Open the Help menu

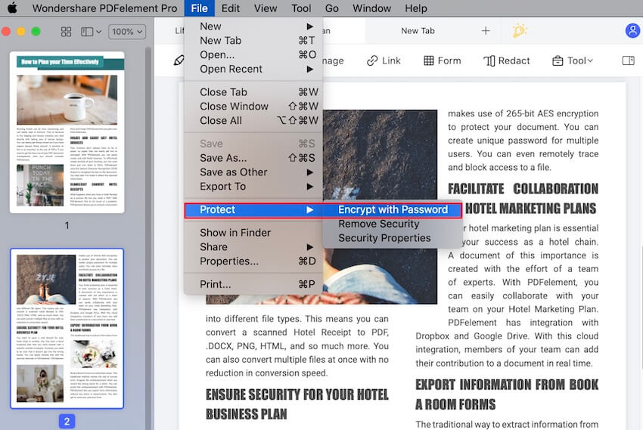416,8
